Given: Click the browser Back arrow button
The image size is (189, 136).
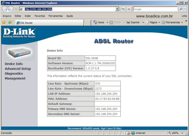Looking at the screenshot, I should coord(4,9).
